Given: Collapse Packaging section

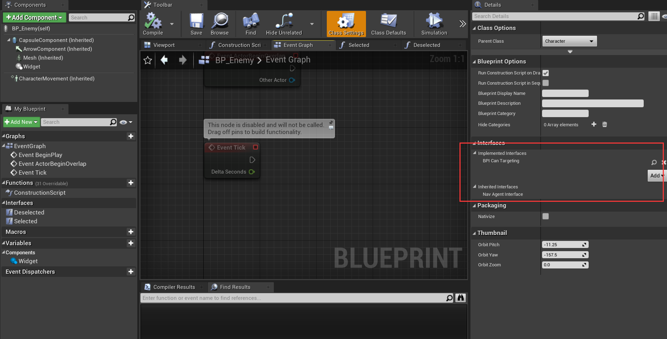Looking at the screenshot, I should (x=474, y=206).
